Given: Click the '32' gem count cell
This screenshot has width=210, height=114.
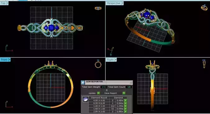Looking at the screenshot, I should (x=112, y=109).
